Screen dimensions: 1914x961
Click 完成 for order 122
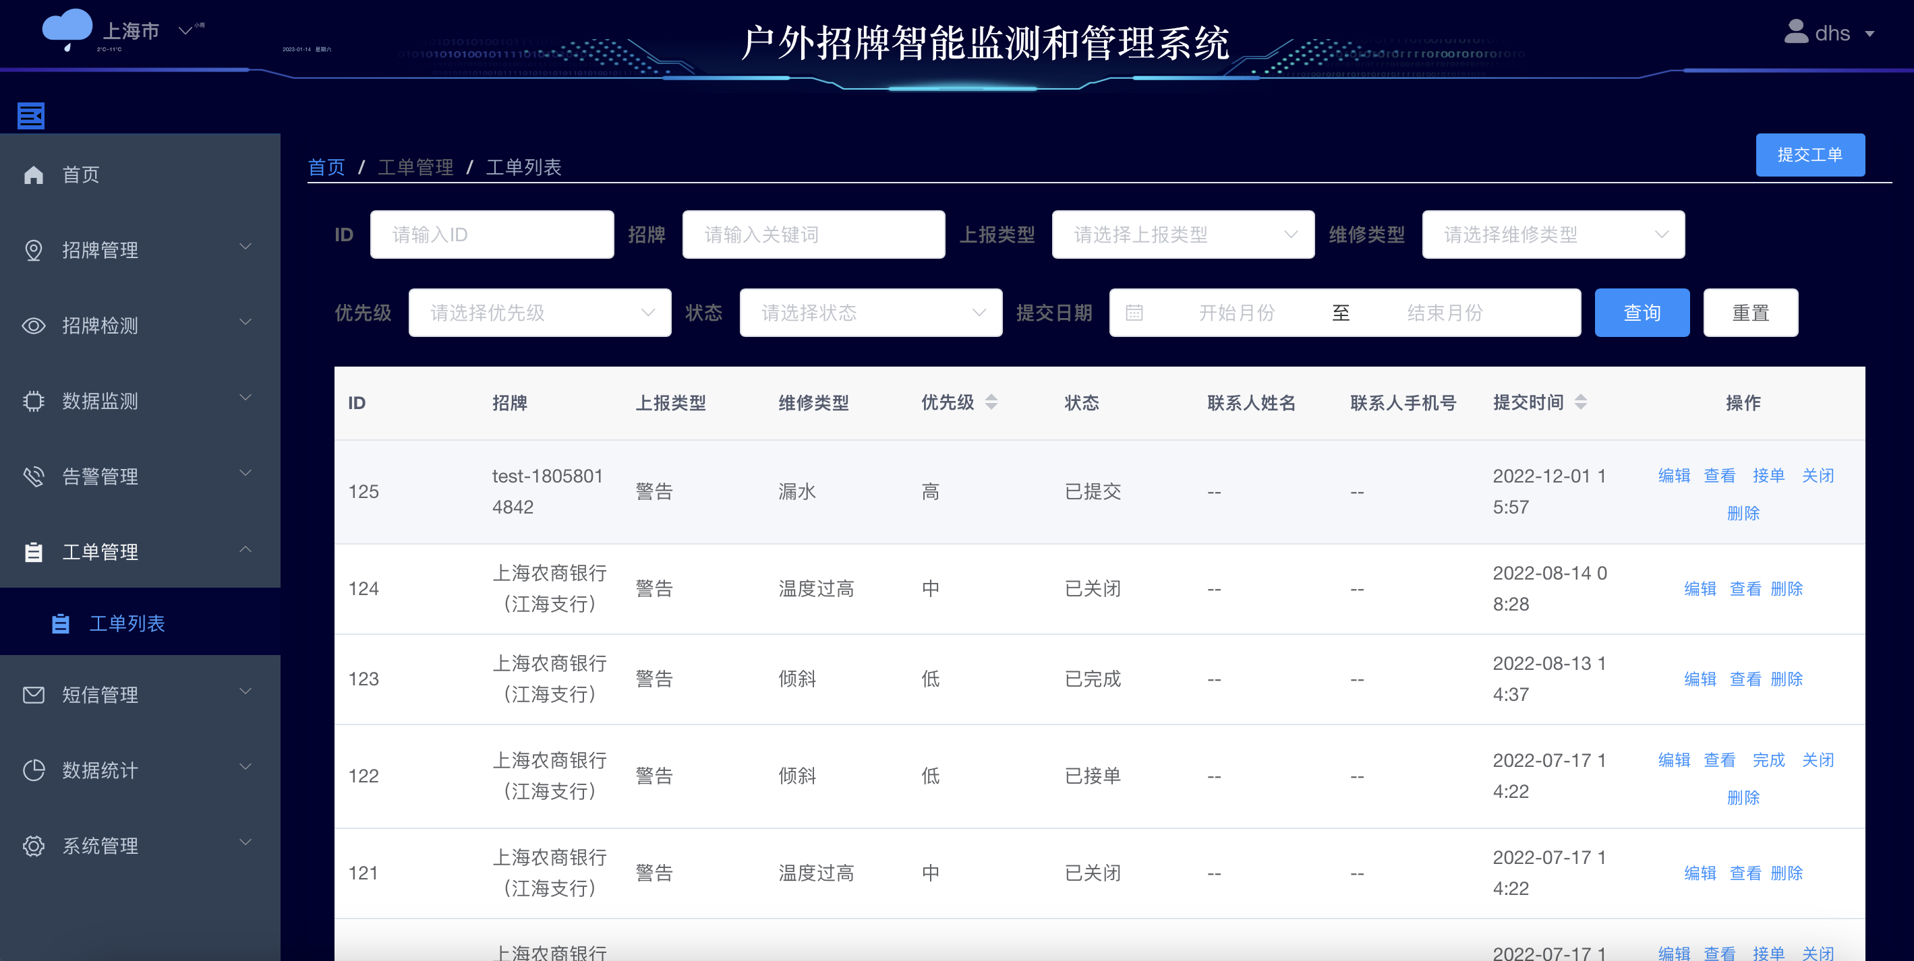[x=1768, y=759]
